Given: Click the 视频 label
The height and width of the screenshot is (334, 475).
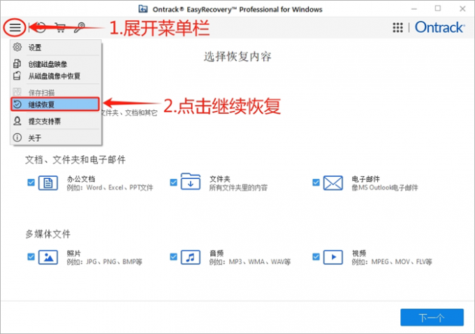Looking at the screenshot, I should (359, 254).
